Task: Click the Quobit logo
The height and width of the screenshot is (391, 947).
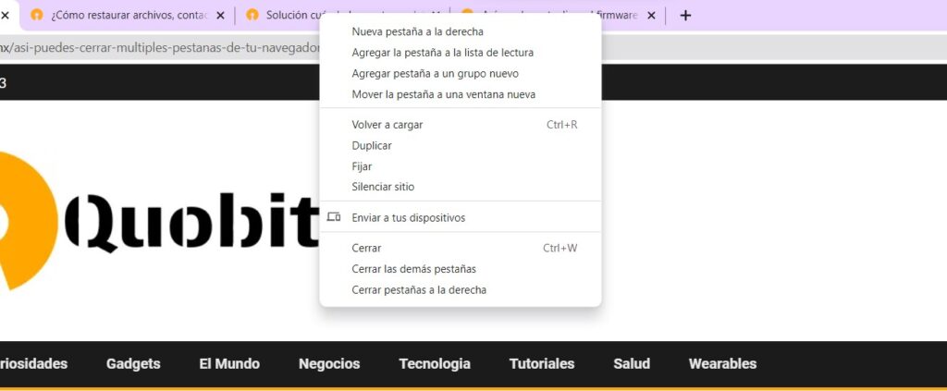Action: click(159, 221)
